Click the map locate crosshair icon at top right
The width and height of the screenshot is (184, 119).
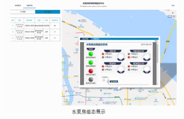[173, 13]
